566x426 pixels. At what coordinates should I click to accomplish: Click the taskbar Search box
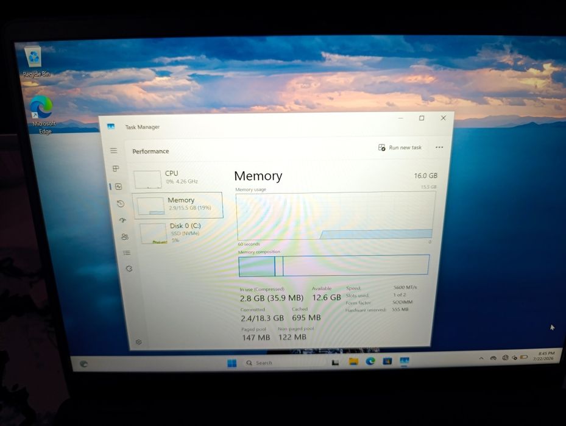284,363
